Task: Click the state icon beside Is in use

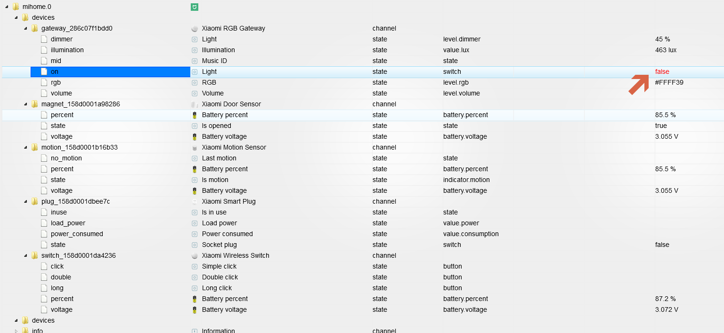Action: pyautogui.click(x=194, y=212)
